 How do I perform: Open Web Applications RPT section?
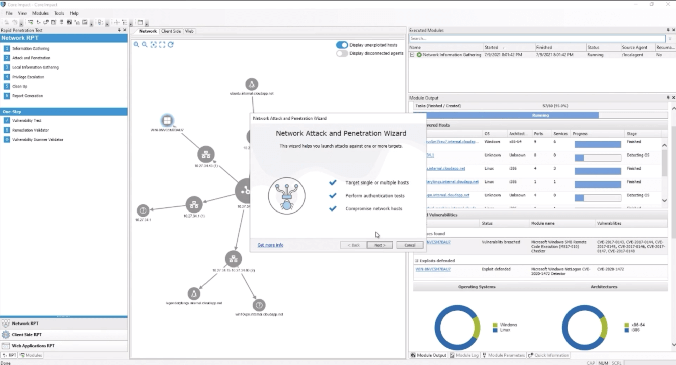point(64,346)
